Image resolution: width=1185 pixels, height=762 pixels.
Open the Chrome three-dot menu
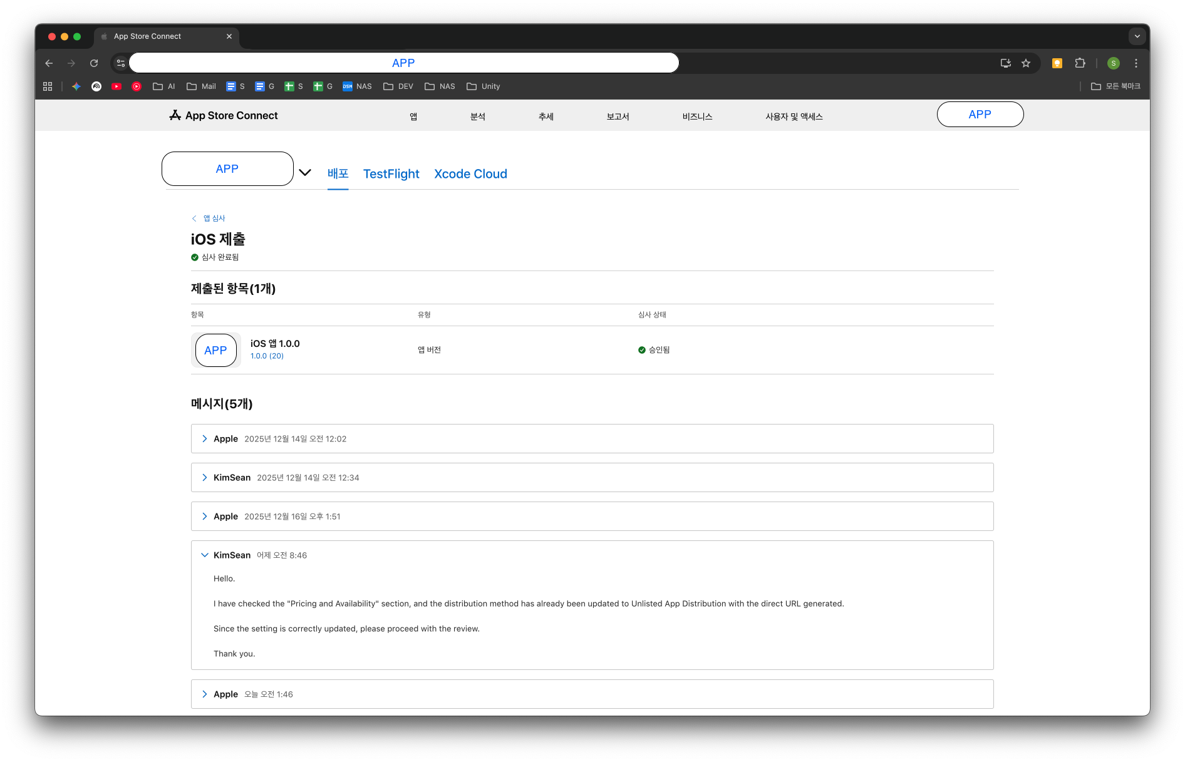(1136, 63)
